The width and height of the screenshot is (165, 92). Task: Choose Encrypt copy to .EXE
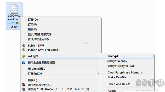click(x=121, y=66)
